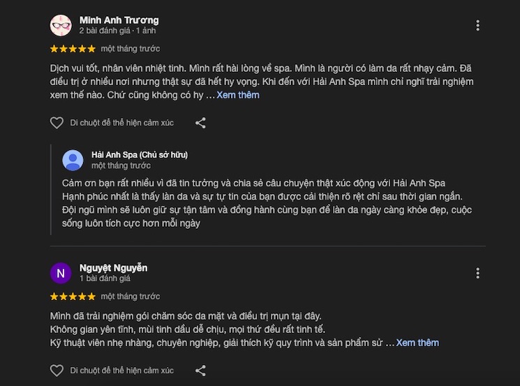520x386 pixels.
Task: Click Nguyệt Nguyễn's five-star rating
Action: coord(73,297)
